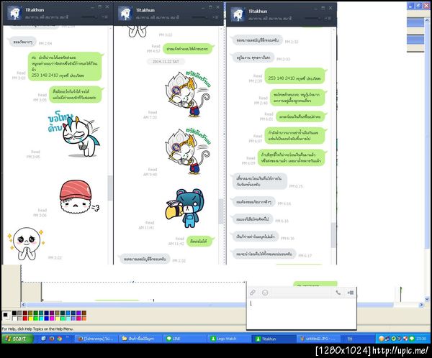
Task: Click Paint horizontal scrollbar left arrow
Action: tap(24, 305)
